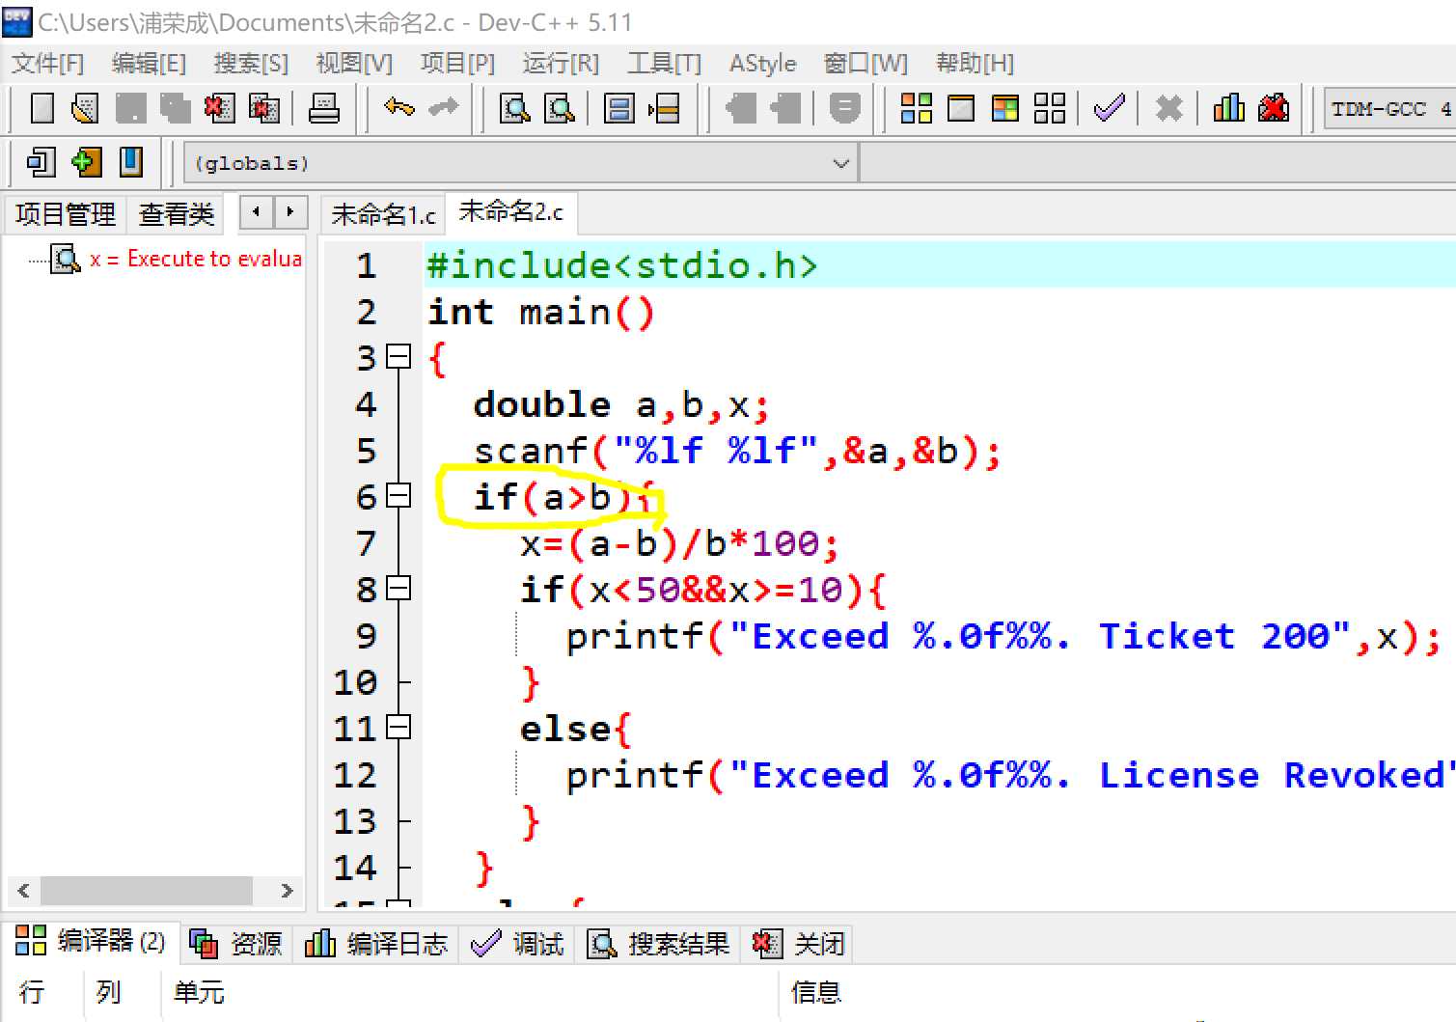The width and height of the screenshot is (1456, 1022).
Task: Click the Insert snippet icon in second toolbar
Action: (41, 162)
